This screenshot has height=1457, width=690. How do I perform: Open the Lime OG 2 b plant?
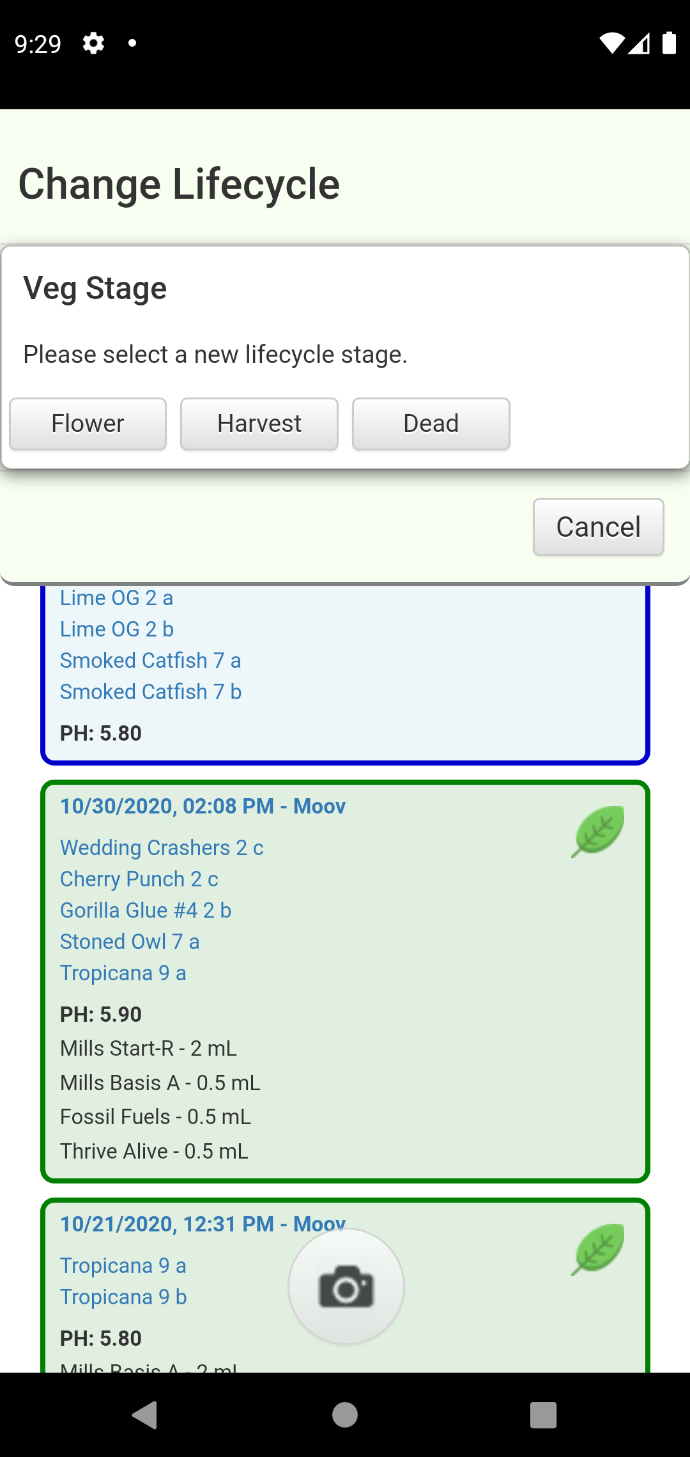[117, 629]
